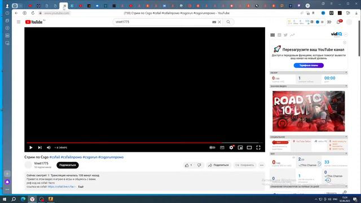The image size is (361, 203).
Task: Open the vidIQ logo
Action: click(336, 34)
